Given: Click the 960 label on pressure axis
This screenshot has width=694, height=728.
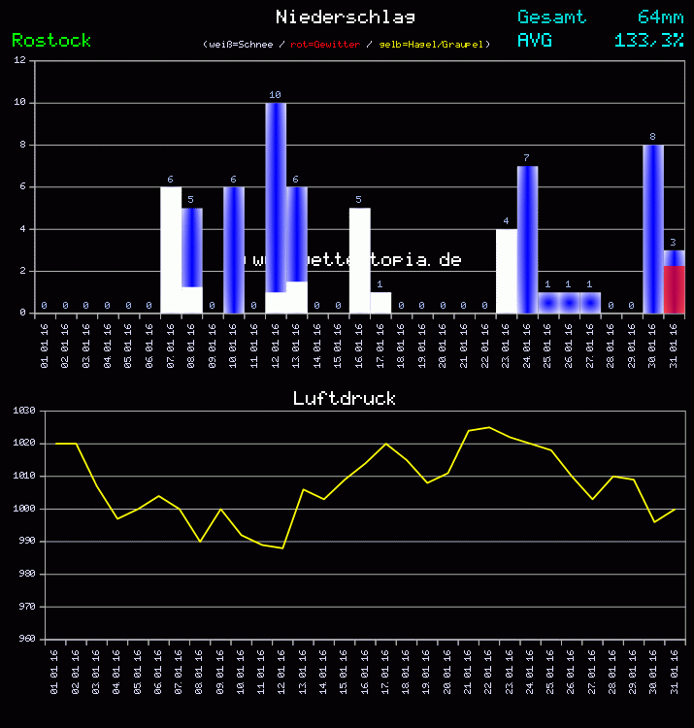Looking at the screenshot, I should pos(24,639).
